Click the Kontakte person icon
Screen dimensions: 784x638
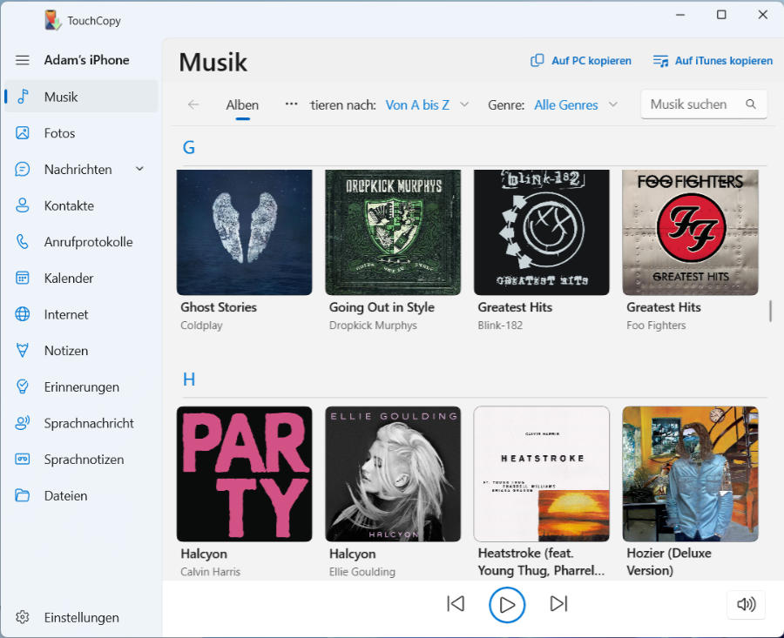23,205
